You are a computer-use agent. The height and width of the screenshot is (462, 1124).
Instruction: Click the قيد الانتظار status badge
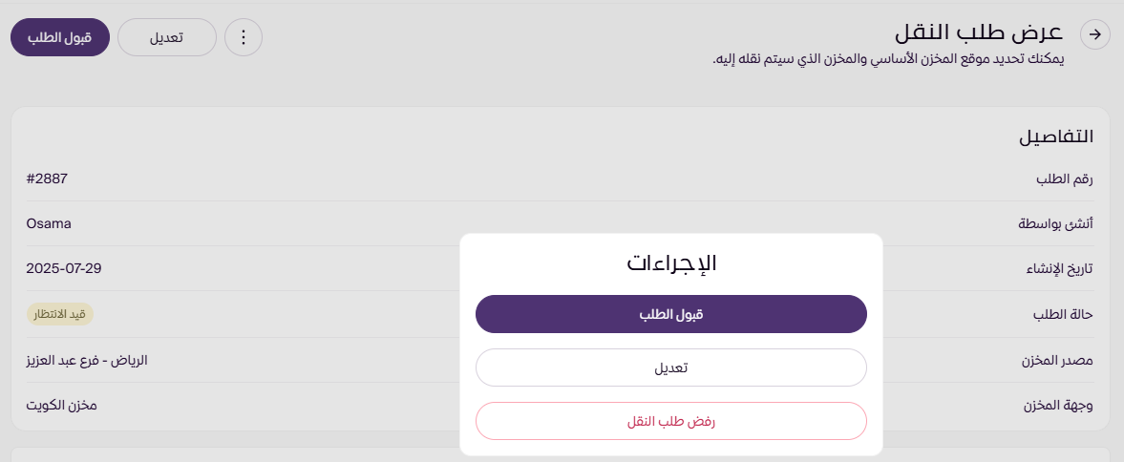pos(59,314)
